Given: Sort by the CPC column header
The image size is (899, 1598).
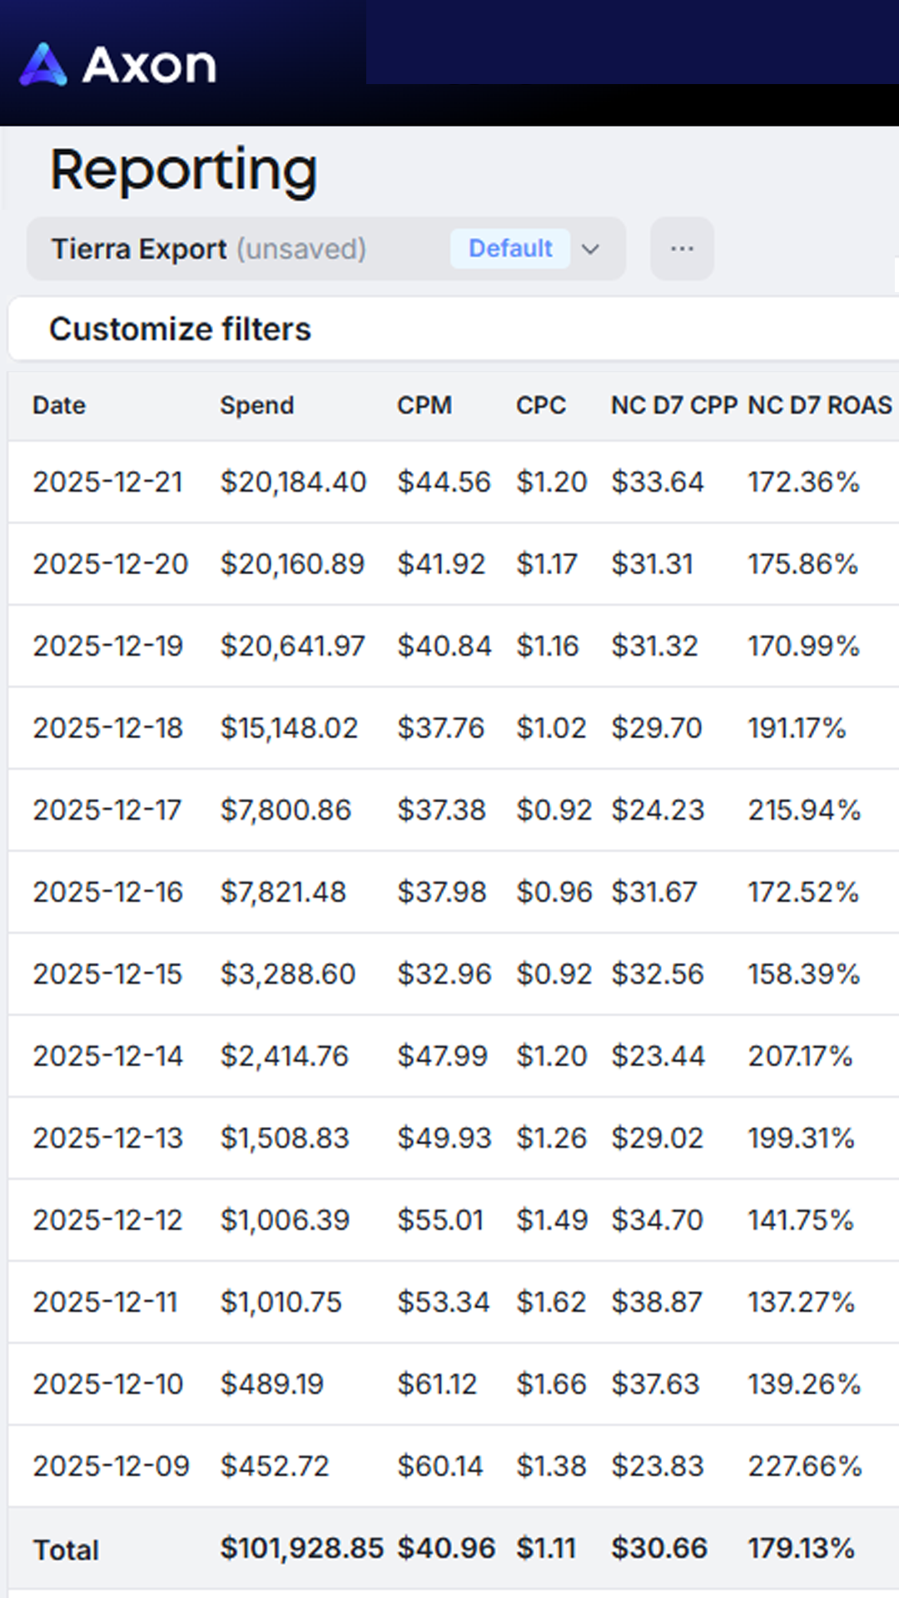Looking at the screenshot, I should pyautogui.click(x=540, y=405).
